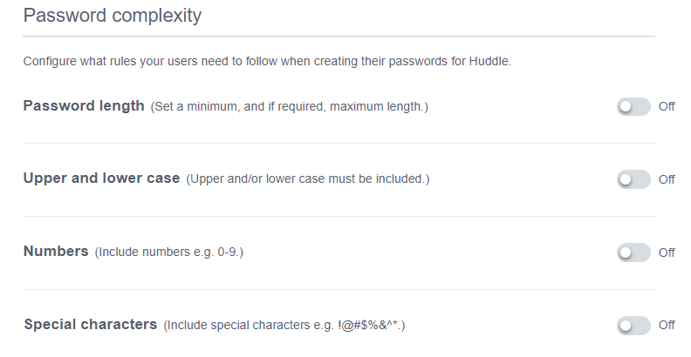
Task: Toggle the Numbers requirement switch
Action: [x=633, y=253]
